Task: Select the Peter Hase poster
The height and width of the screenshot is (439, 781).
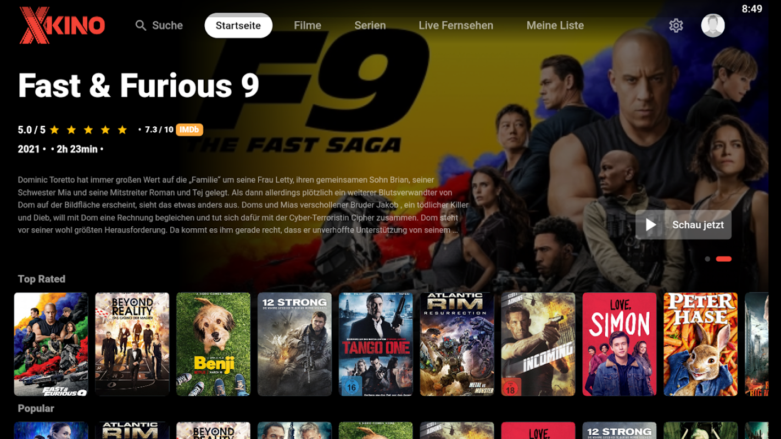Action: 701,344
